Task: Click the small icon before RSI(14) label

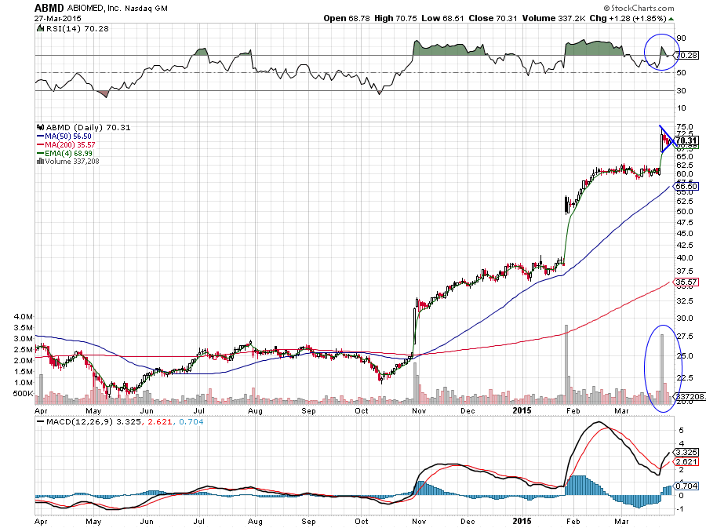Action: (40, 28)
